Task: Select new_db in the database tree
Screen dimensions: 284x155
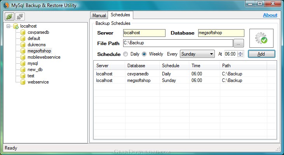Action: click(35, 70)
